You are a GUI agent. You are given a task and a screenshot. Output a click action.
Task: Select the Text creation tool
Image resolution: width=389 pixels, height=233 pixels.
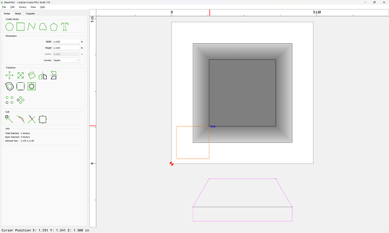coord(65,27)
